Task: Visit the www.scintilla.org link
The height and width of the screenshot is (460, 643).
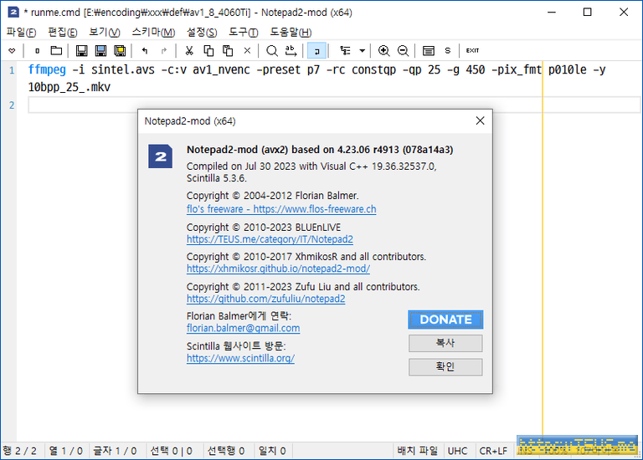Action: click(x=241, y=358)
